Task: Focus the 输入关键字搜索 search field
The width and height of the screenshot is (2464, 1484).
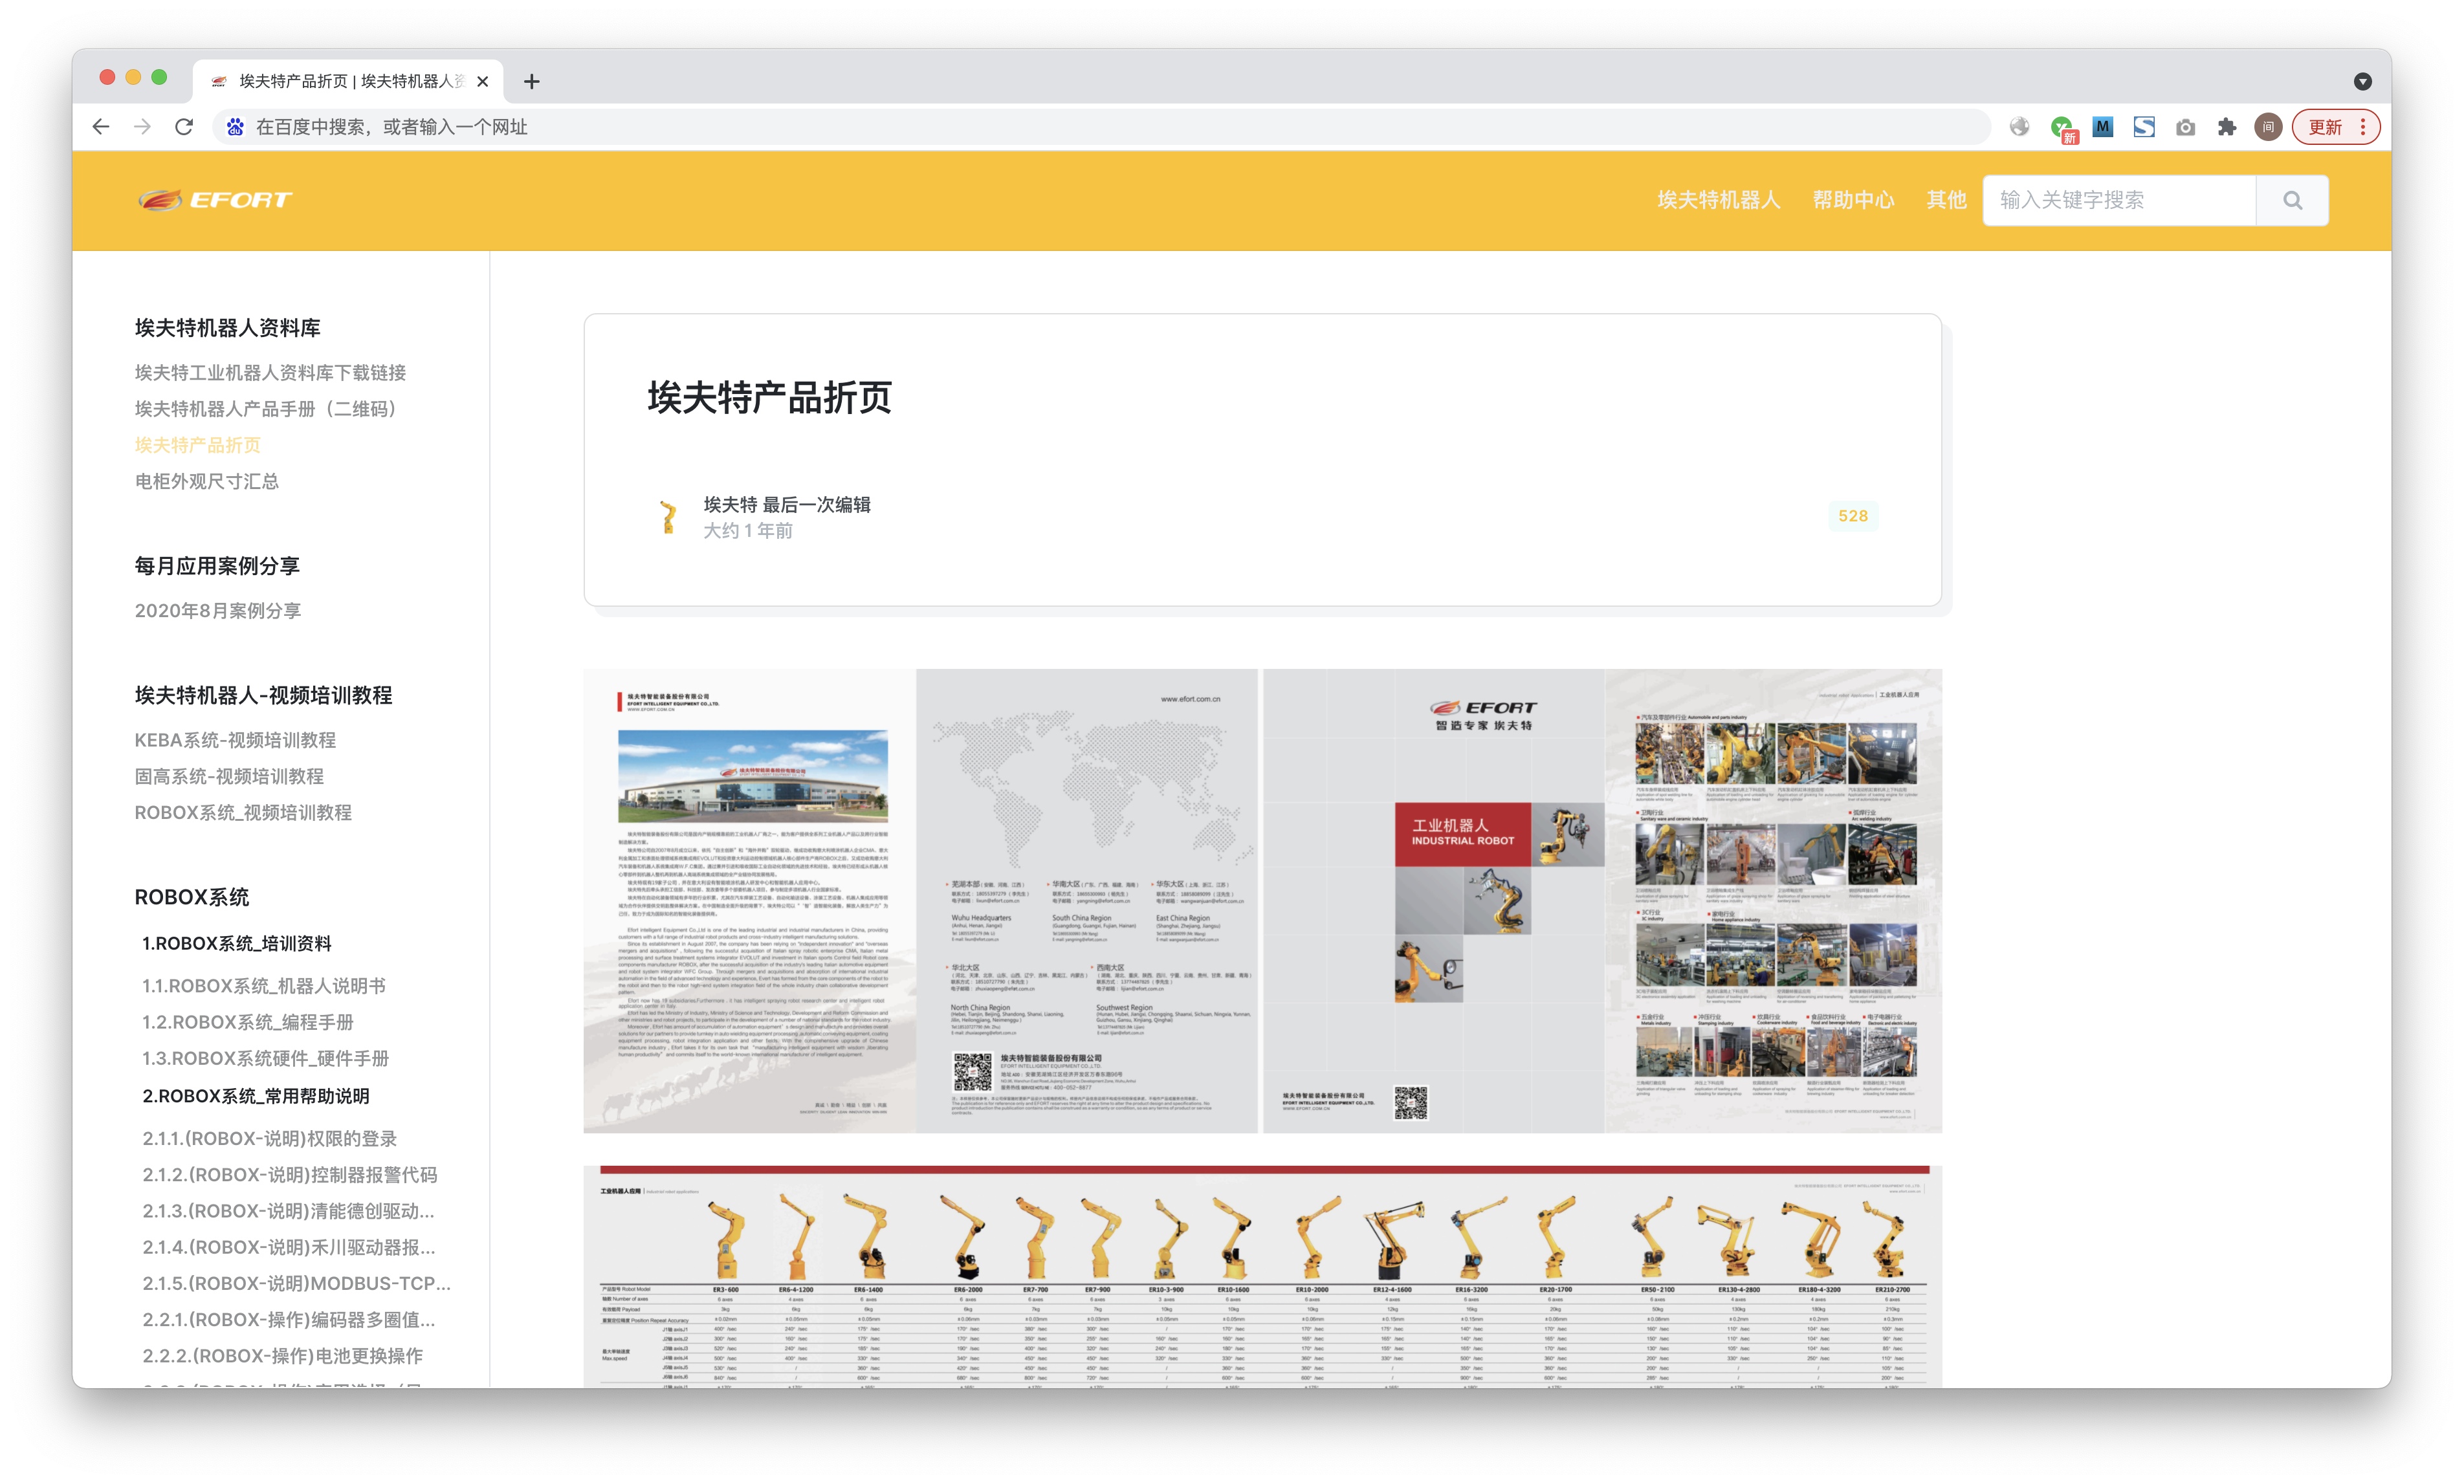Action: [2120, 200]
